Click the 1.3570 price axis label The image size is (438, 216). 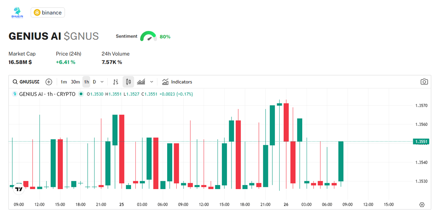coord(421,106)
